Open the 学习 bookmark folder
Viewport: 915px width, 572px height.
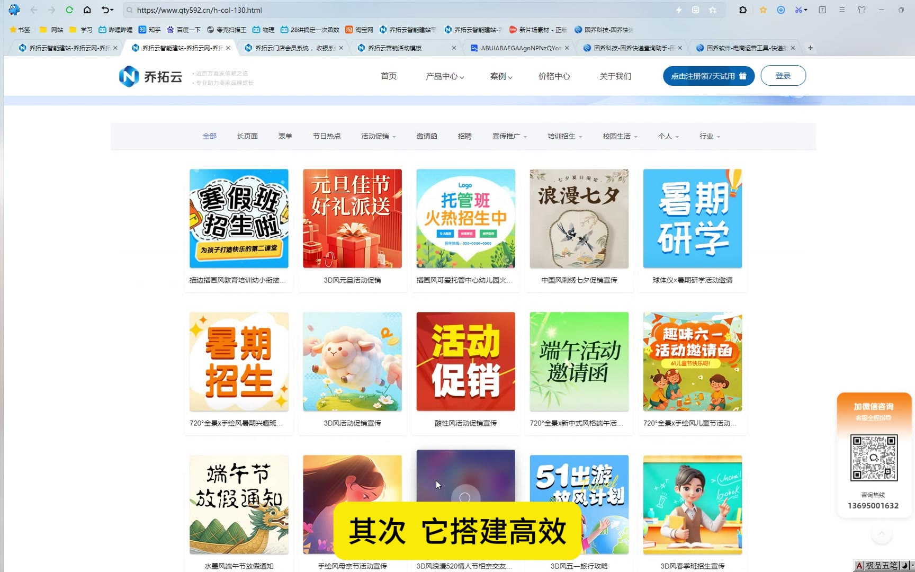pyautogui.click(x=81, y=30)
